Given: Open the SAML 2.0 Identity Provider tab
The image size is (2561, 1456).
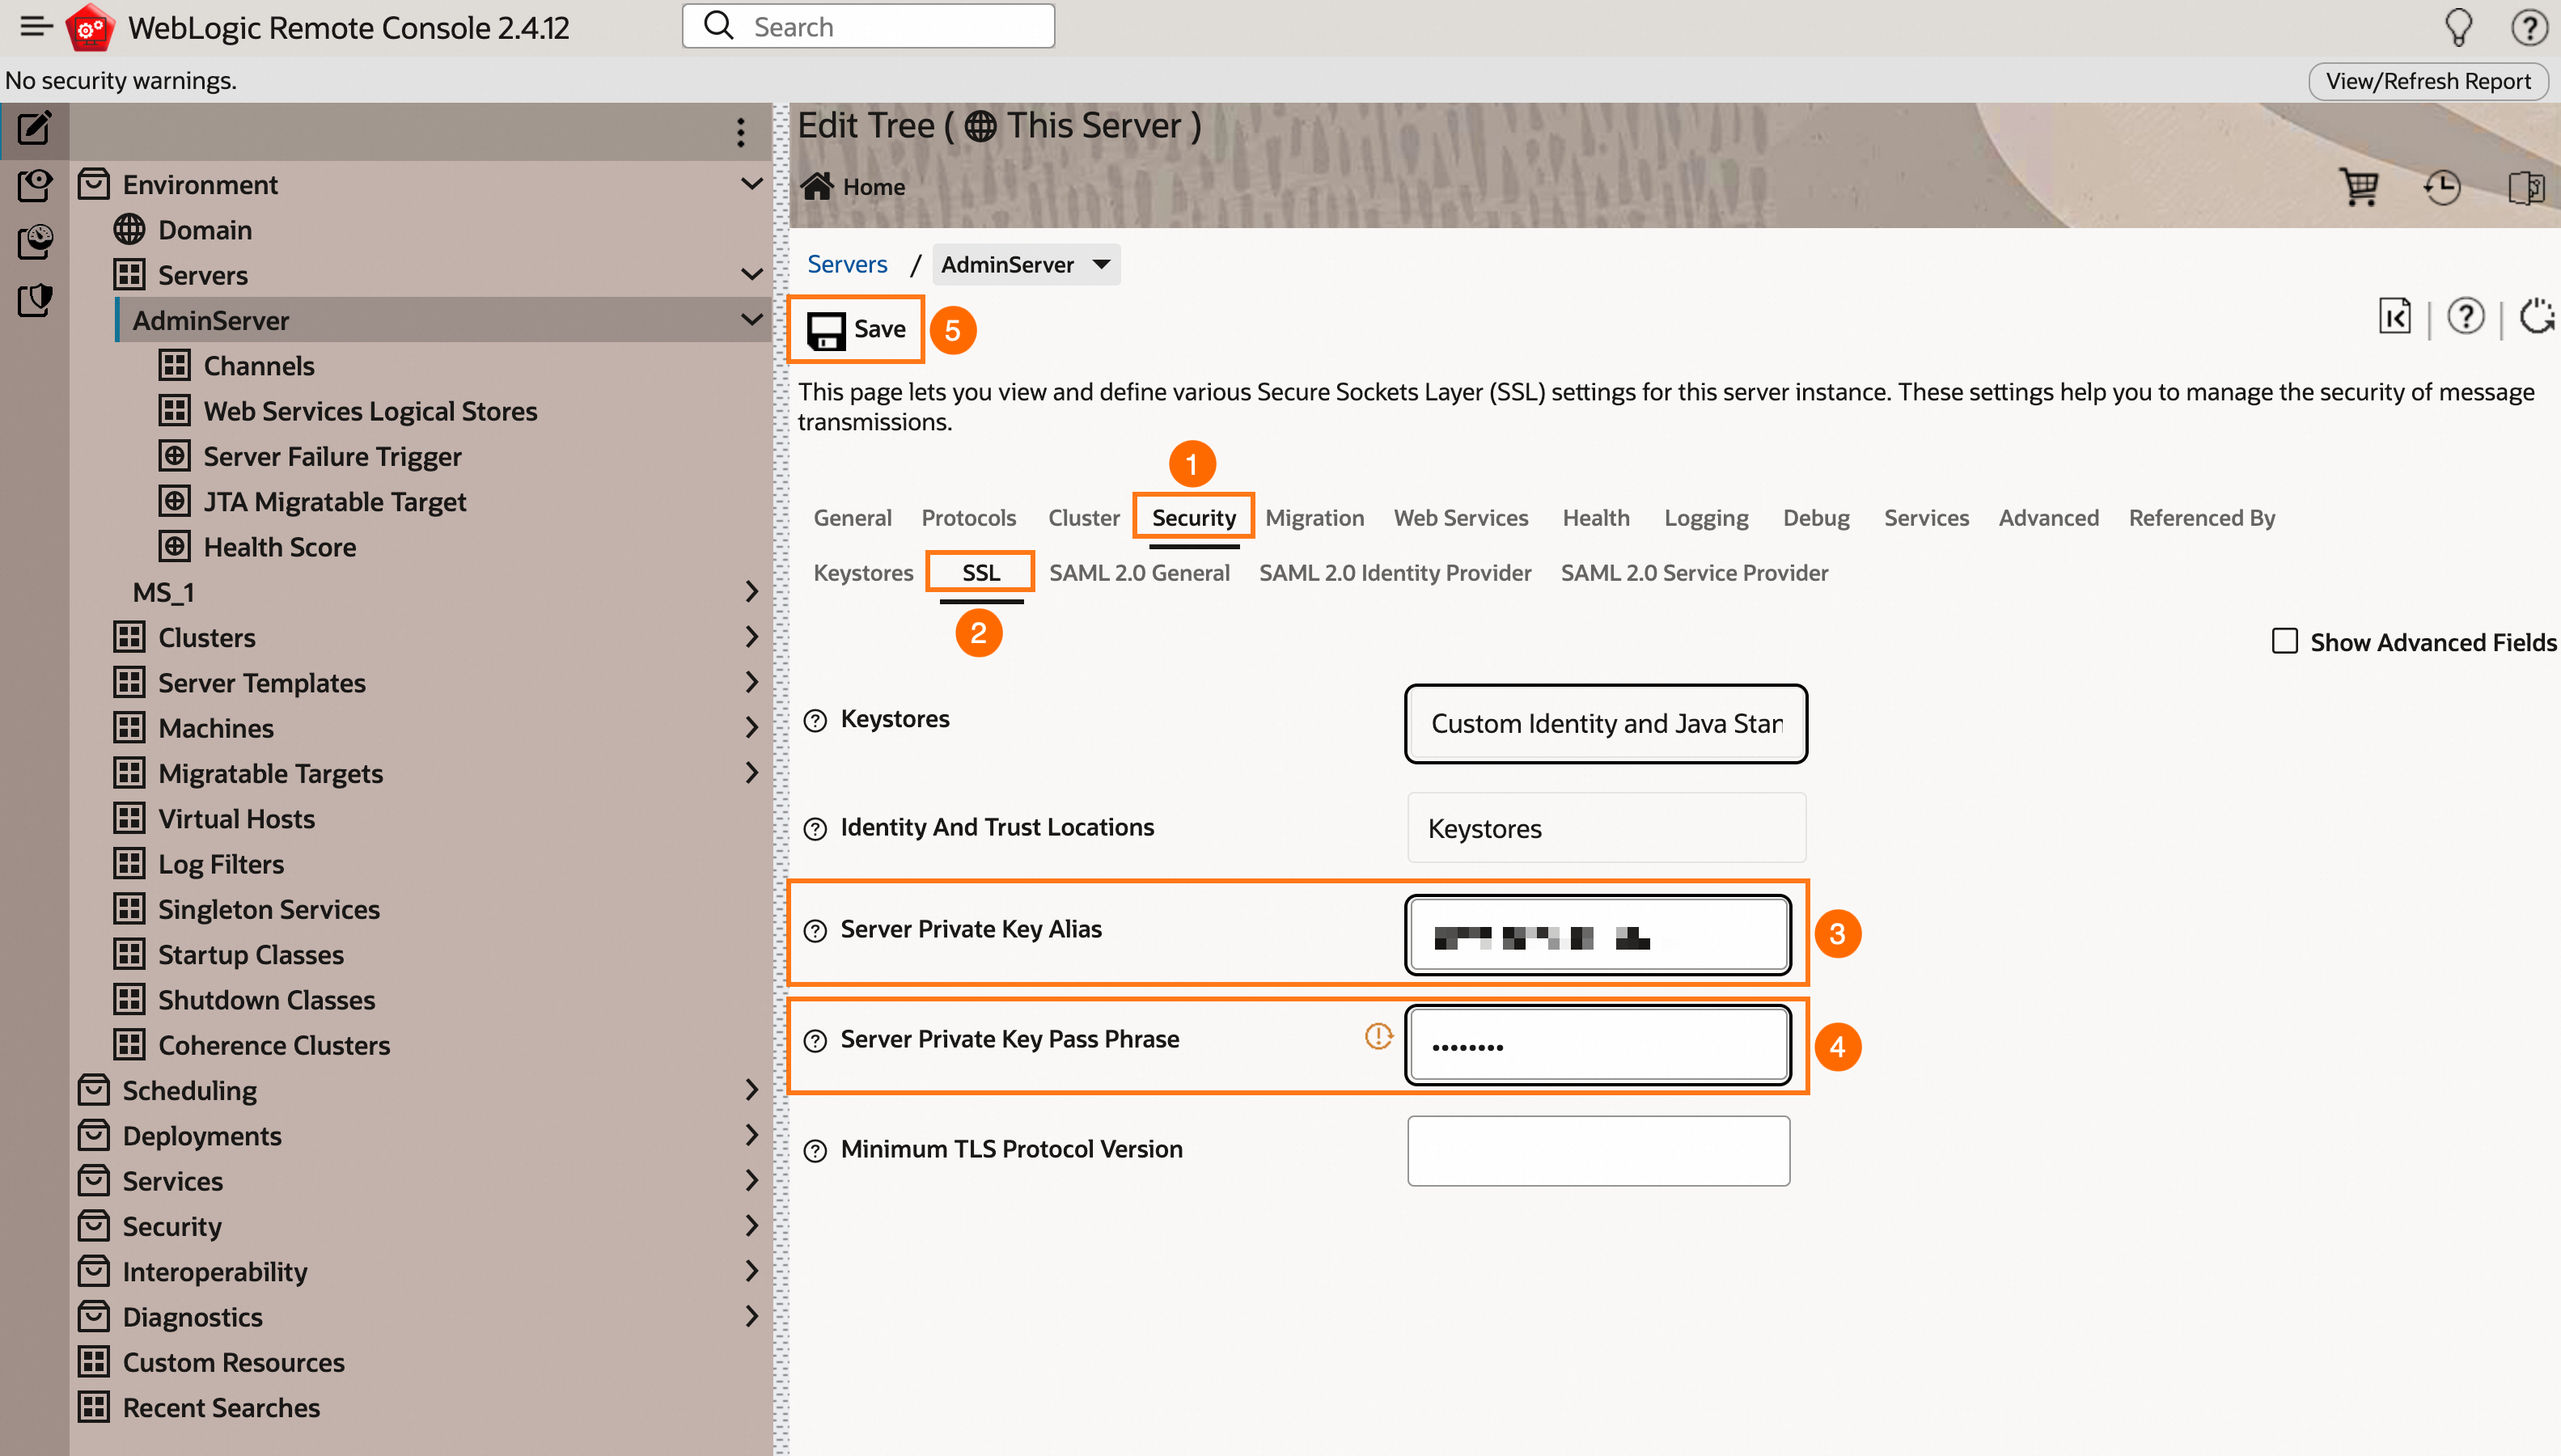Looking at the screenshot, I should (x=1394, y=573).
